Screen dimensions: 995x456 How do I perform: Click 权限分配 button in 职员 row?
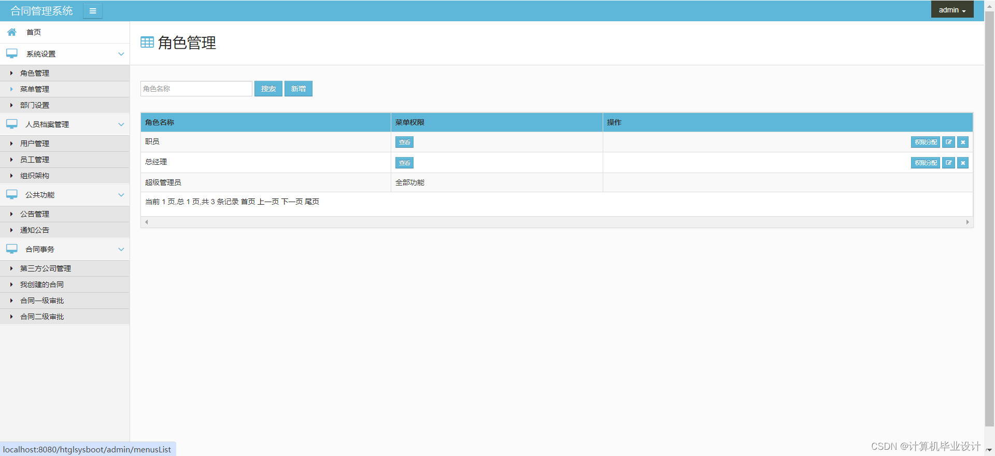[926, 142]
